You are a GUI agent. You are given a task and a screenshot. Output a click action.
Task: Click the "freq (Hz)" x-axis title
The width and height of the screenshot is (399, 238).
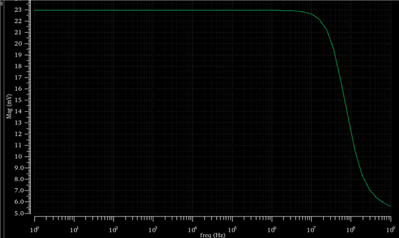pos(213,235)
